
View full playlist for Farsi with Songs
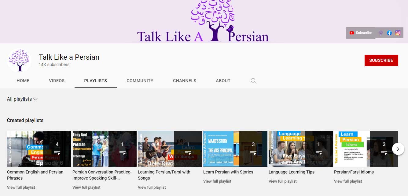pos(152,187)
